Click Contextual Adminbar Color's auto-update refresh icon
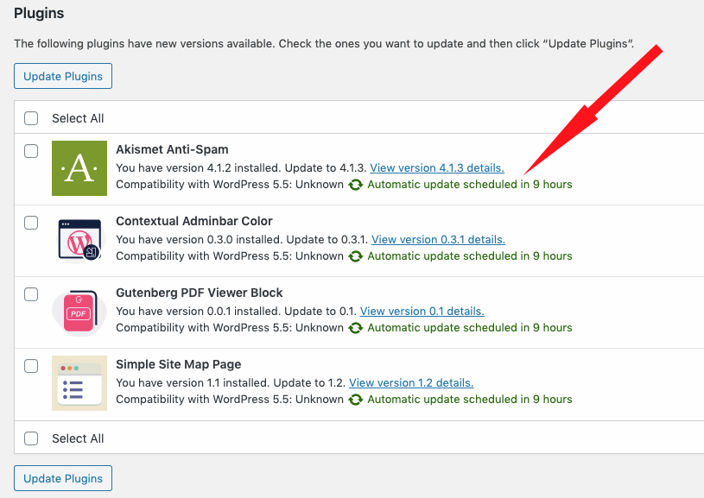 tap(356, 256)
